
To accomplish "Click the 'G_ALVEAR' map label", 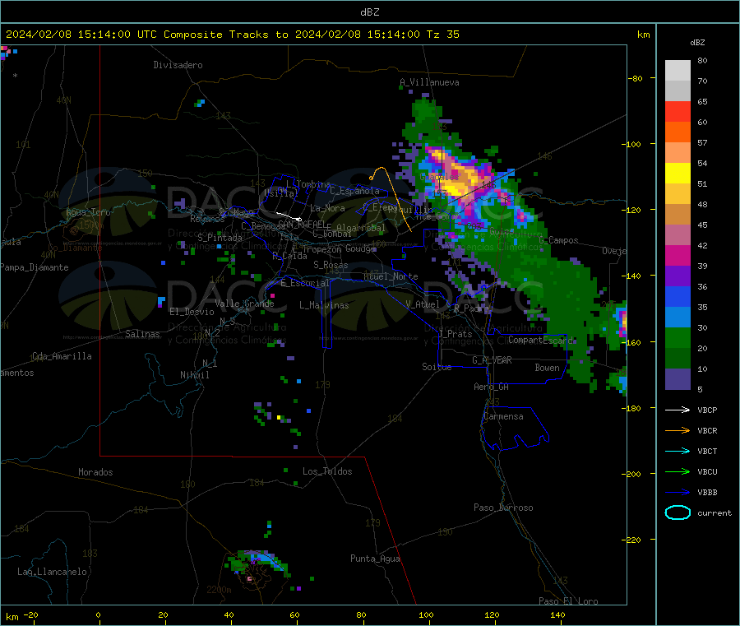I will click(x=492, y=360).
